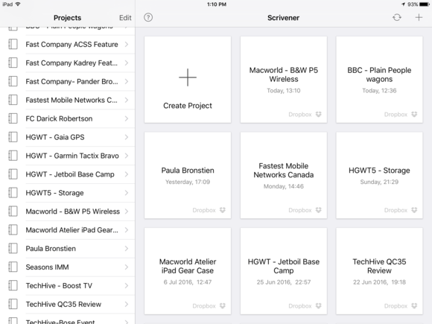Open BBC - Plain People wagons tile
The height and width of the screenshot is (324, 432).
point(379,80)
